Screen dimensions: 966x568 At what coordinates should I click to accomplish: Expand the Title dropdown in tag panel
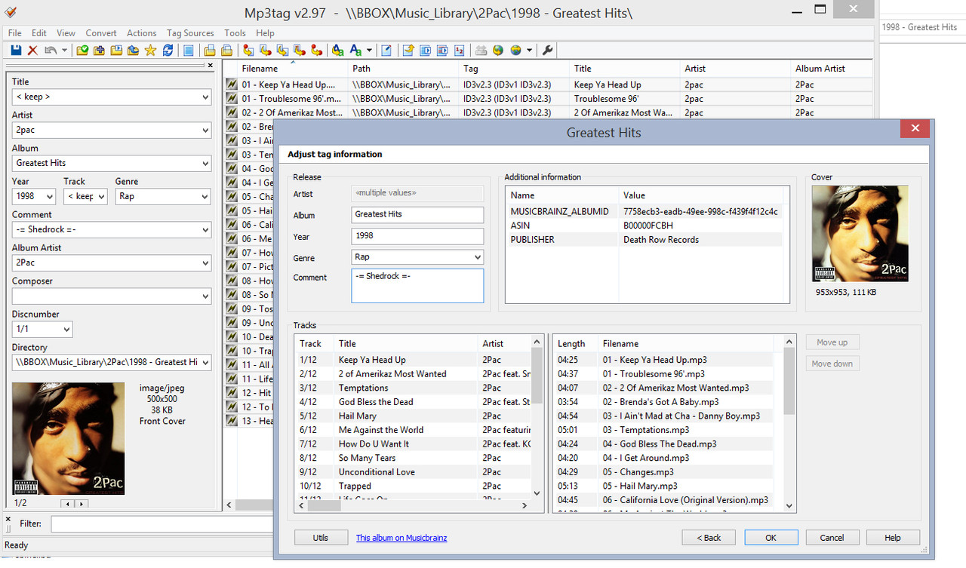pyautogui.click(x=205, y=97)
